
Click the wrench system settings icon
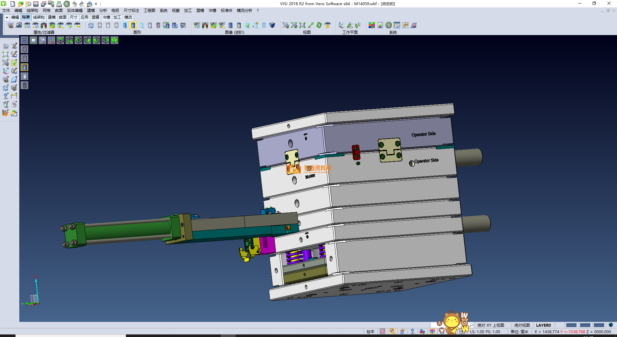click(x=389, y=25)
